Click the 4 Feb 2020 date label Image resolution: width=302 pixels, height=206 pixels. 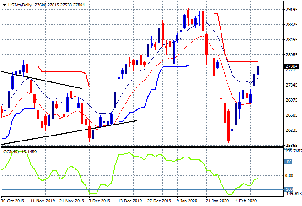coord(246,201)
